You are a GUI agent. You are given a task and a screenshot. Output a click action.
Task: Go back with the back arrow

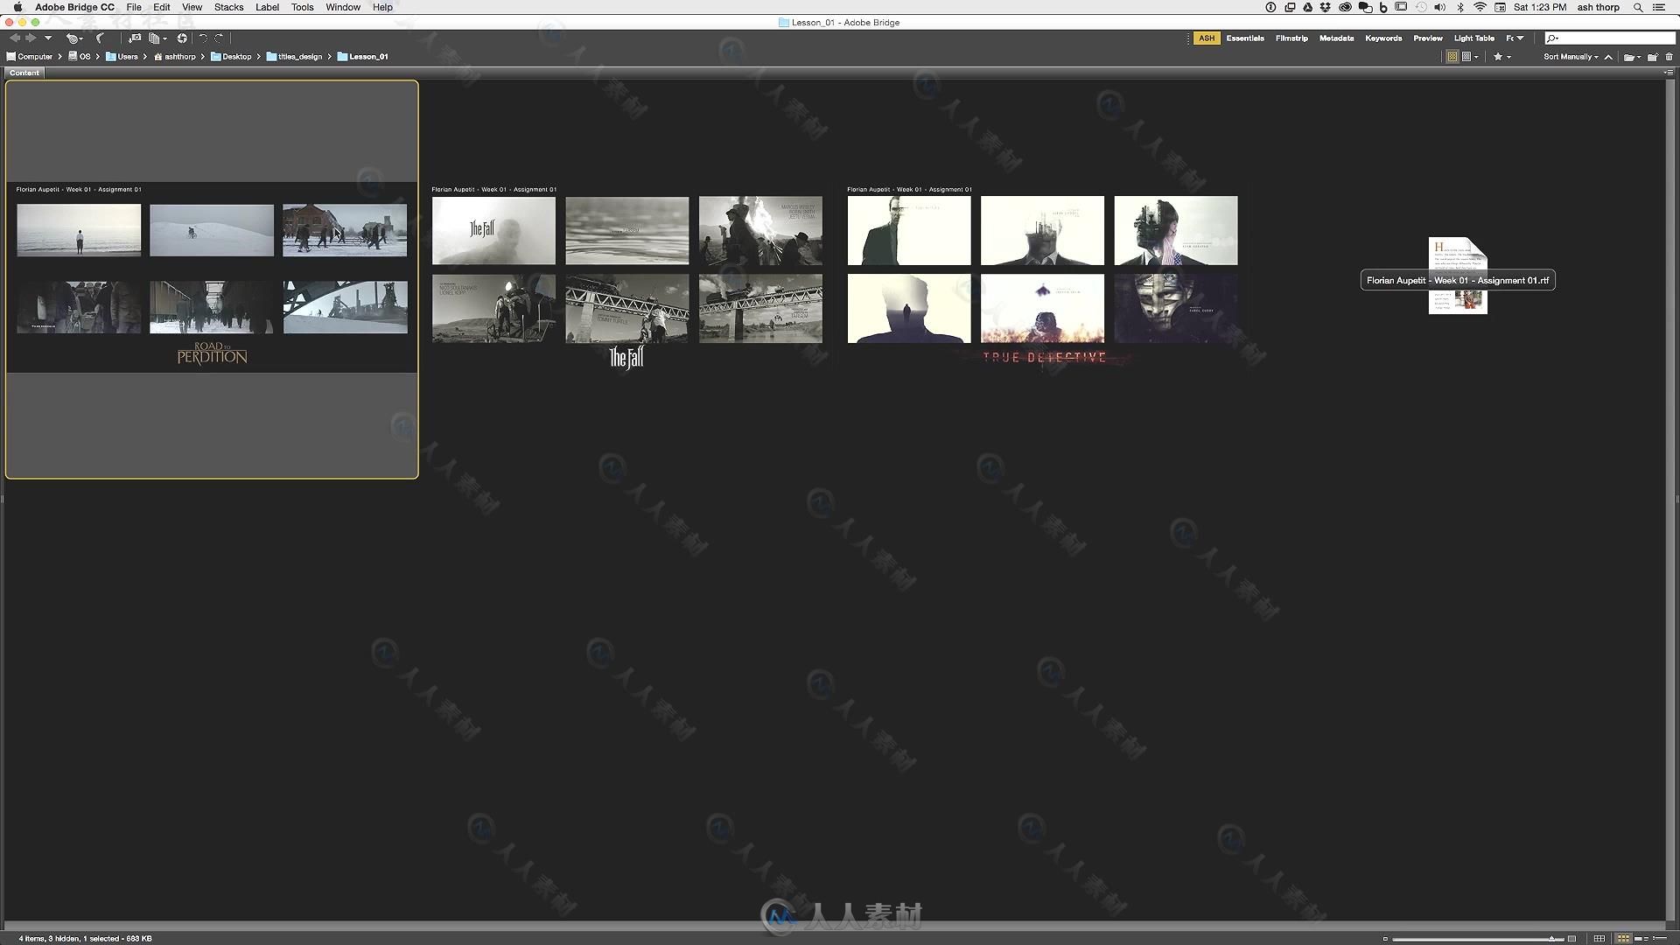coord(15,38)
